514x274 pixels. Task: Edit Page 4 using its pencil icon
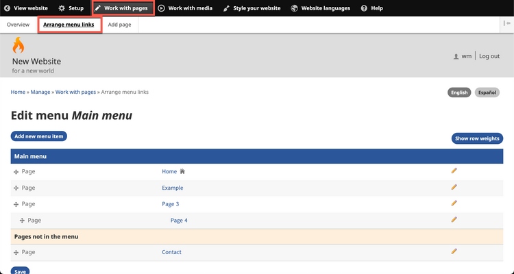point(454,220)
